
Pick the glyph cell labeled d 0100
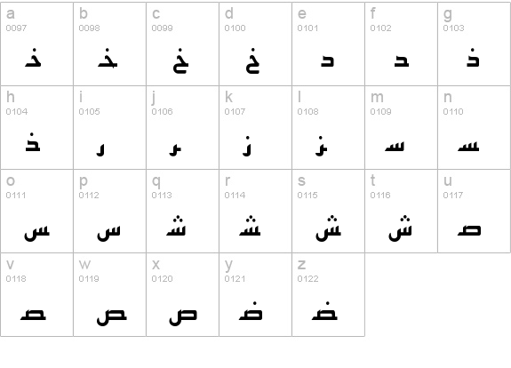(256, 44)
